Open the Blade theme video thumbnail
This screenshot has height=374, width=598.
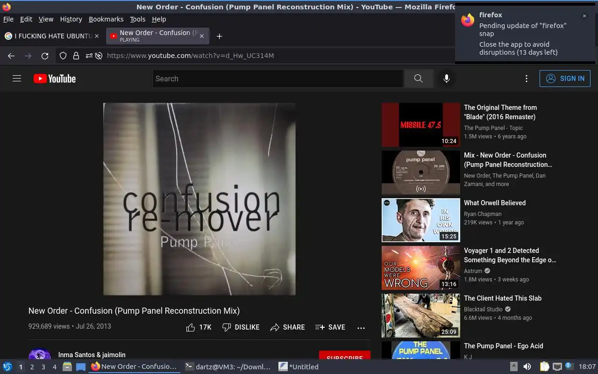point(421,125)
